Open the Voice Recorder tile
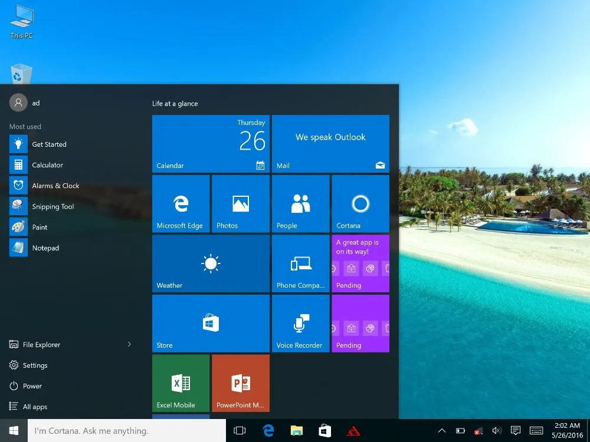Viewport: 590px width, 442px height. [301, 323]
